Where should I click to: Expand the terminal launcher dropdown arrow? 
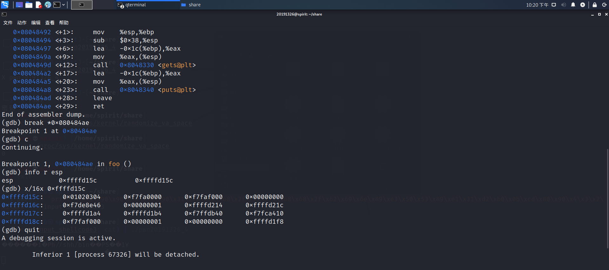point(64,5)
